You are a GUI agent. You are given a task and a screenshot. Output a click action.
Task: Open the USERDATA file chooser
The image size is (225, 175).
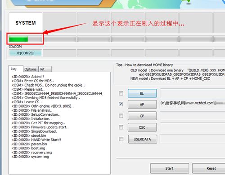tap(143, 139)
